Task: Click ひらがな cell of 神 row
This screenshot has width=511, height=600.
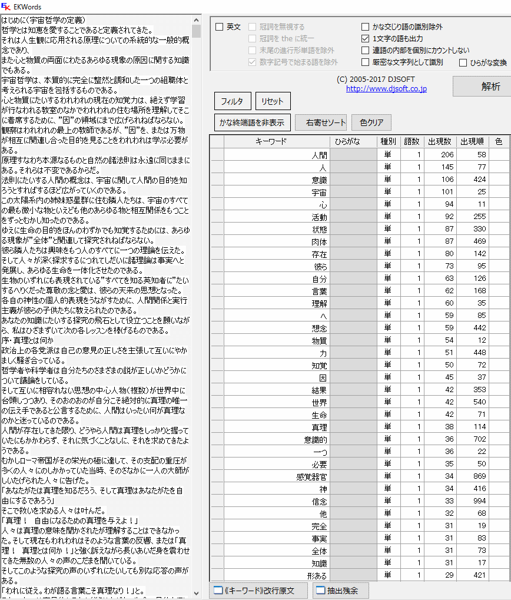Action: (353, 489)
